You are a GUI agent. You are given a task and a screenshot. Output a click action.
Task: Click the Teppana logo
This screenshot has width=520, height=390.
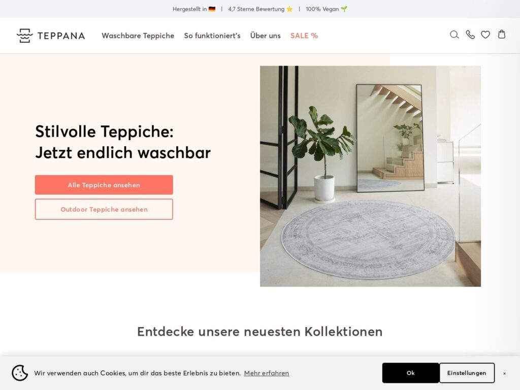[x=51, y=36]
